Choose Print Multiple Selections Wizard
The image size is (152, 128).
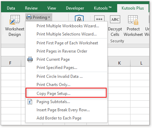[66, 34]
